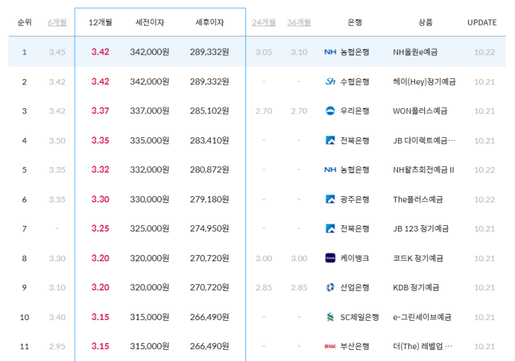Click the SC제일은행 green logo
This screenshot has height=361, width=515.
pyautogui.click(x=330, y=317)
